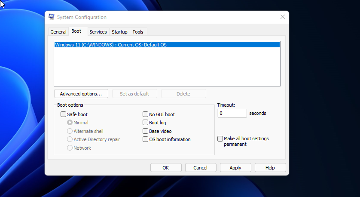This screenshot has height=197, width=360.
Task: Open Help for System Configuration
Action: pyautogui.click(x=270, y=168)
